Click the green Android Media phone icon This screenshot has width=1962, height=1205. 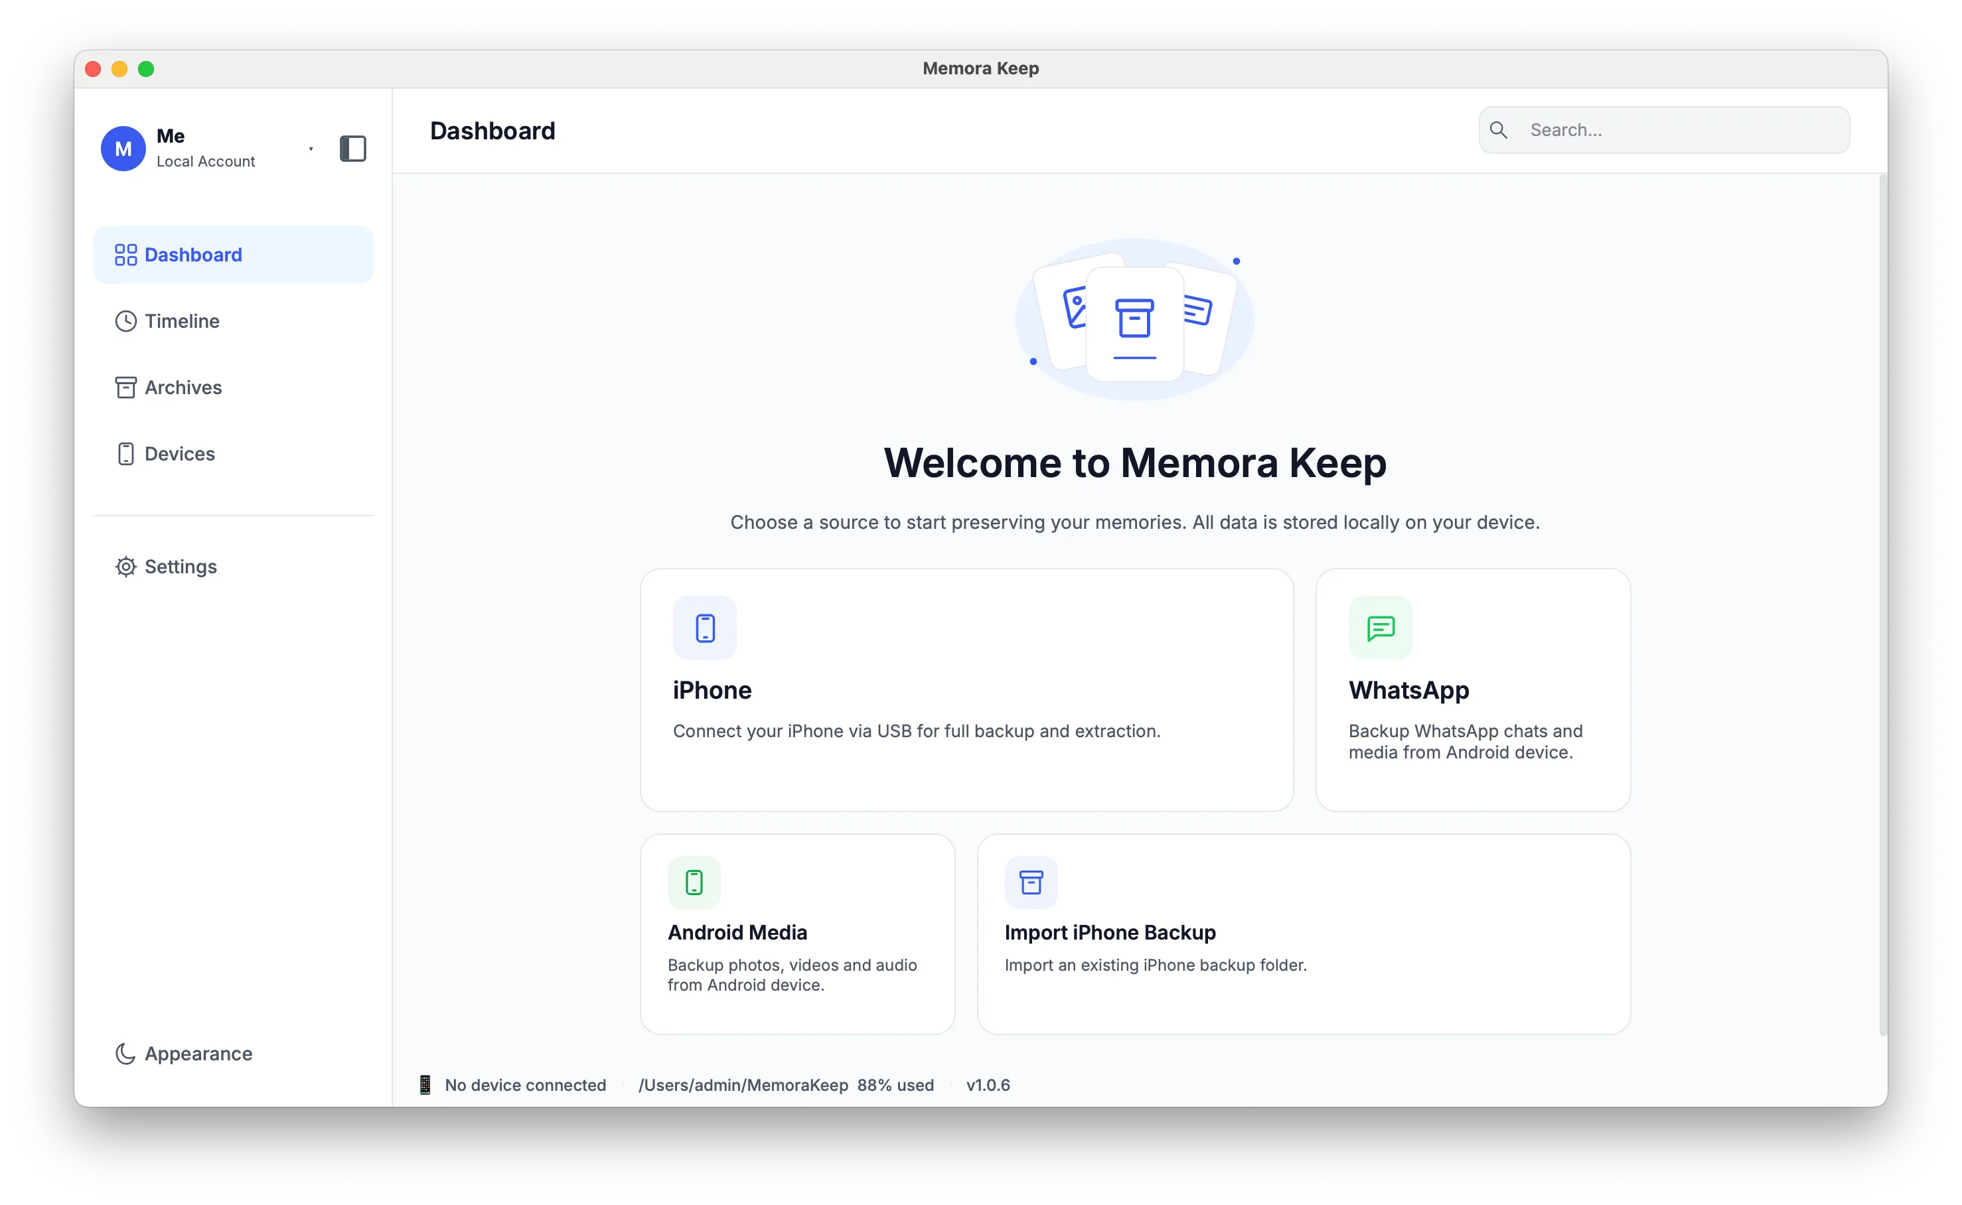(694, 883)
